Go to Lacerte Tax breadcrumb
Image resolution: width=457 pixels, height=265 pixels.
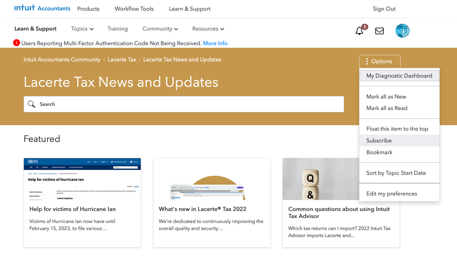click(x=122, y=59)
